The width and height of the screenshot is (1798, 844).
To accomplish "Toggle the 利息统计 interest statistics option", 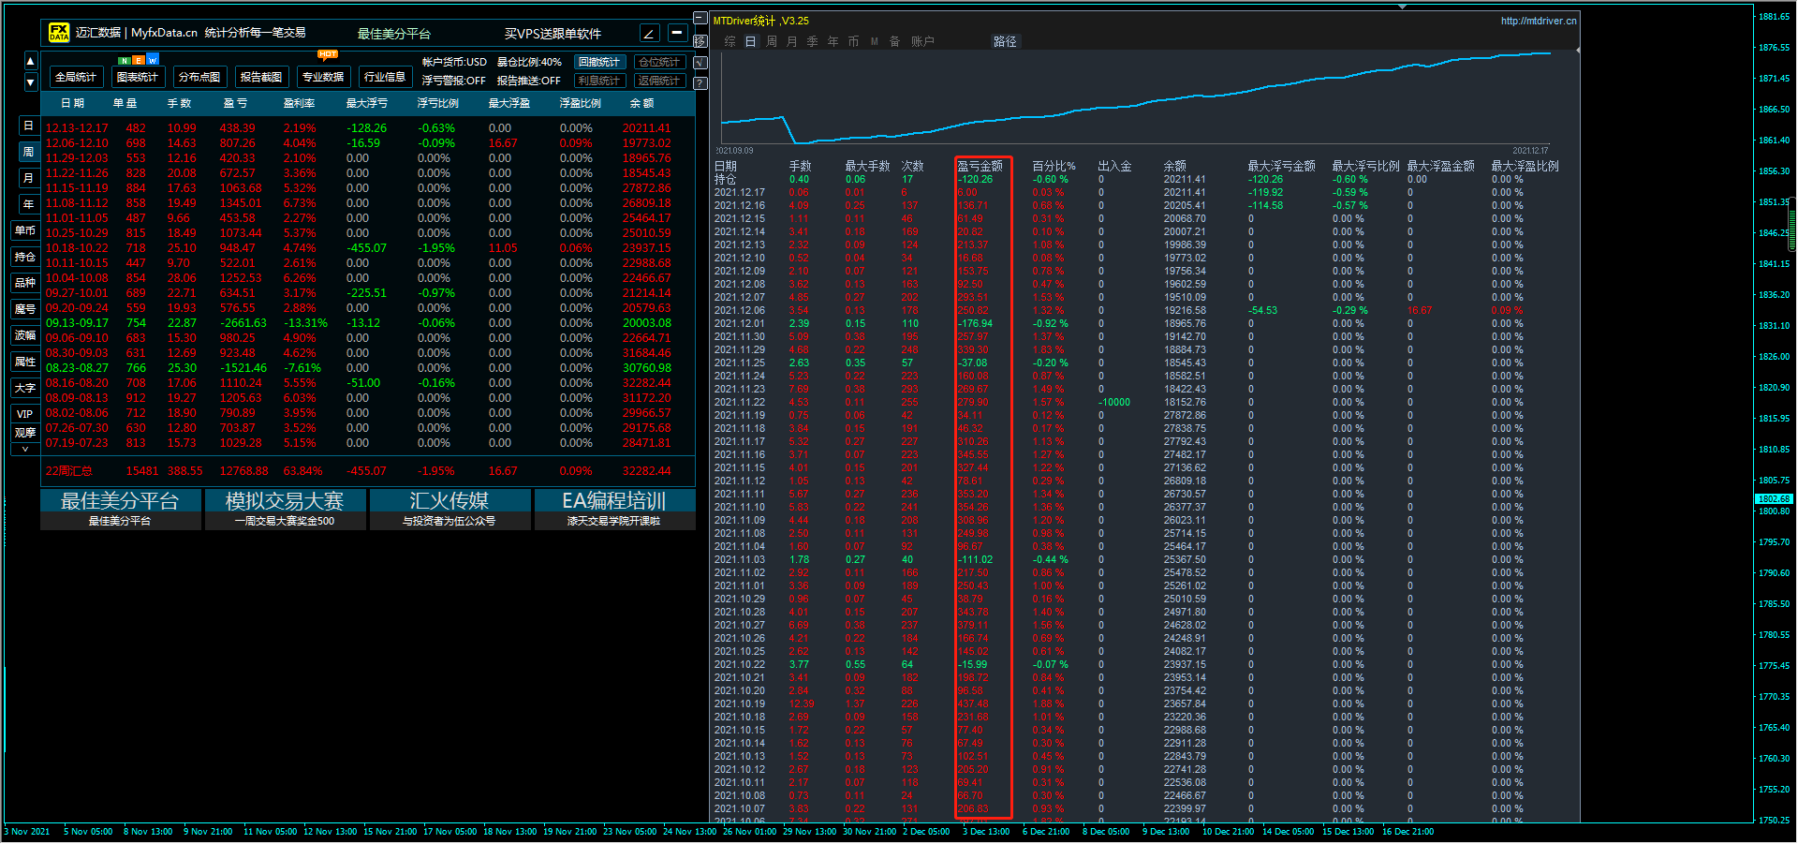I will (x=599, y=81).
